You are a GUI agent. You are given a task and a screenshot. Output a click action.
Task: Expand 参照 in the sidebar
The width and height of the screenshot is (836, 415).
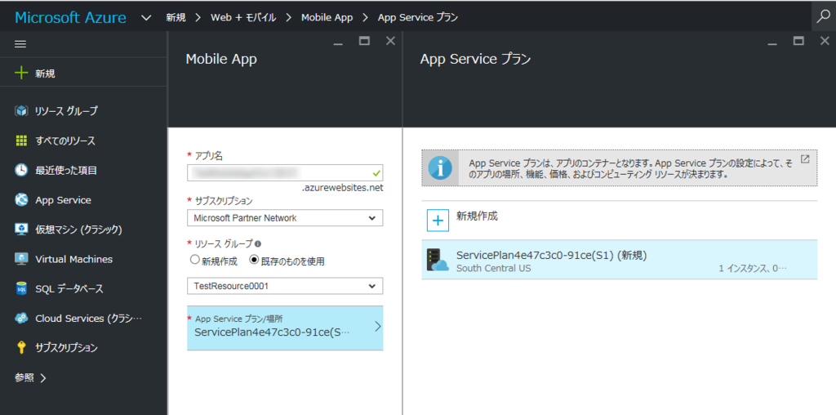[31, 377]
